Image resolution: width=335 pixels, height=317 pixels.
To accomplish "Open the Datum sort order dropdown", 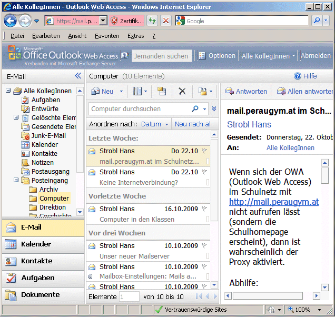I will (x=167, y=124).
